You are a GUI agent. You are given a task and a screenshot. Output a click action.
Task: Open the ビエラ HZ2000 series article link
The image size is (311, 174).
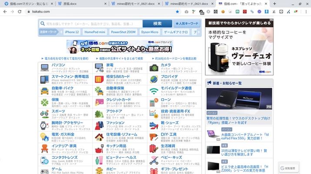[x=244, y=168]
